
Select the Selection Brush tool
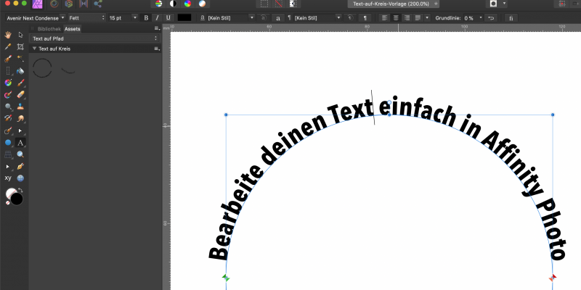[8, 59]
